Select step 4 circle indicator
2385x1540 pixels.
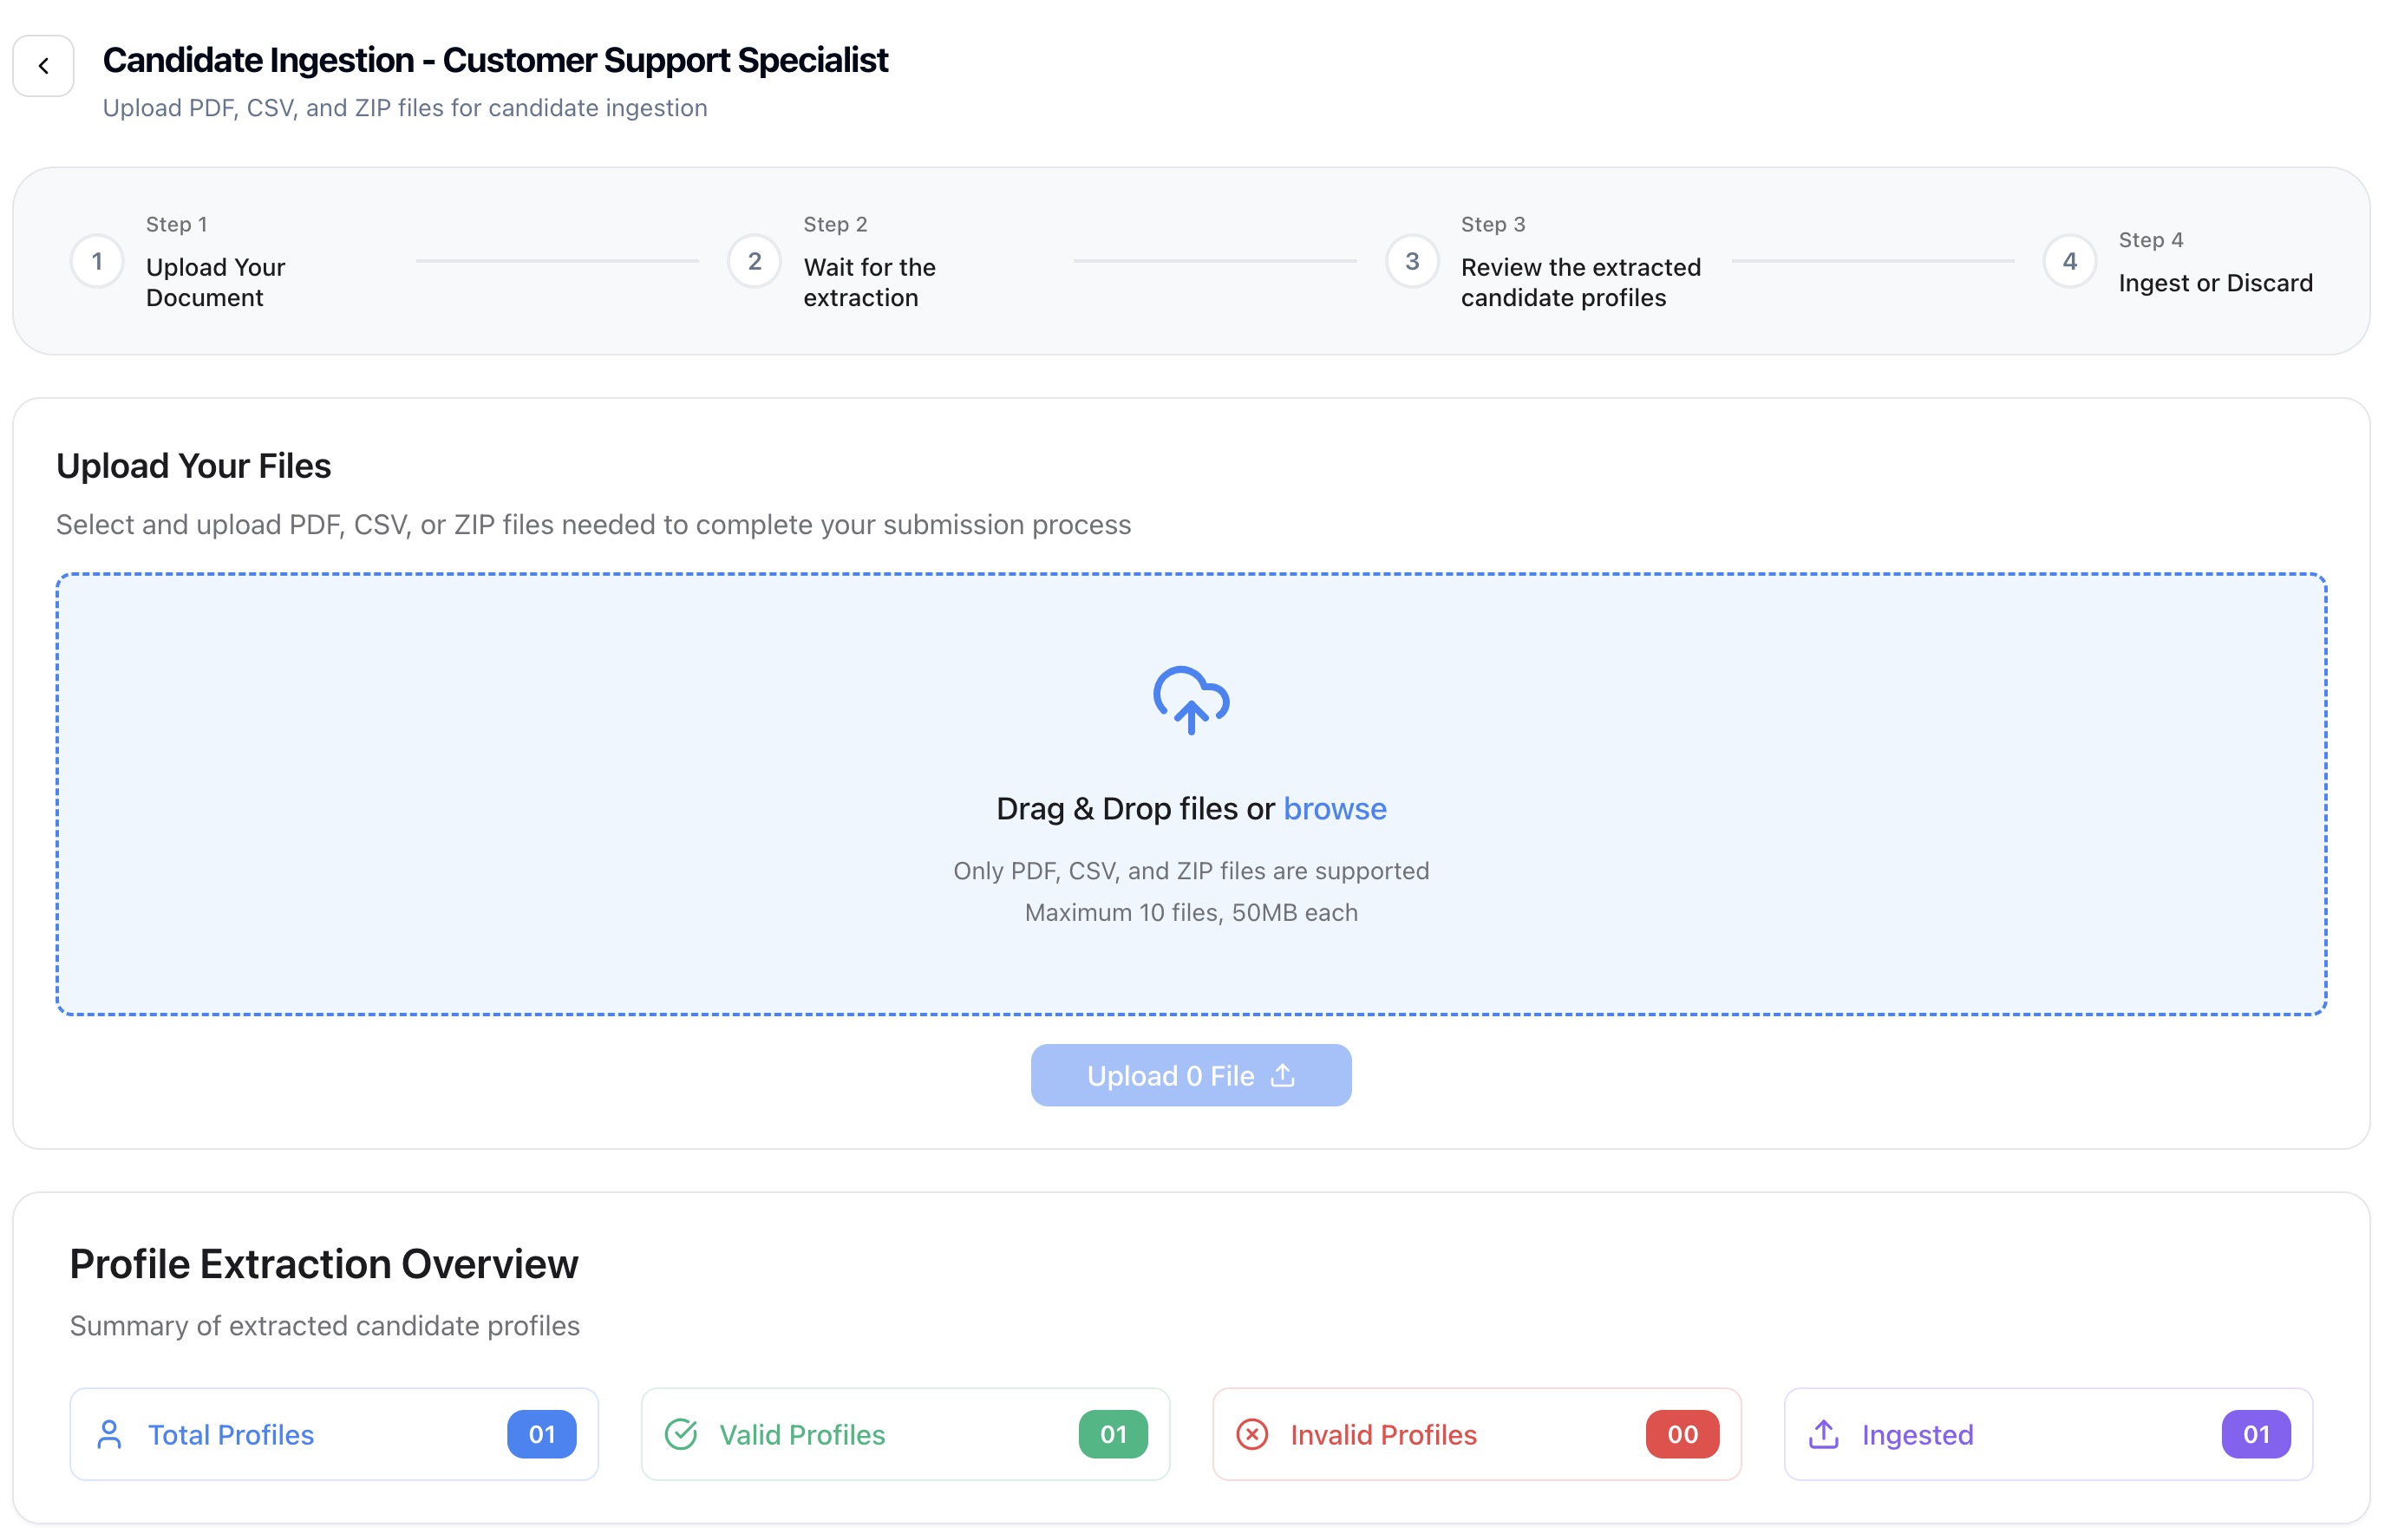2069,262
